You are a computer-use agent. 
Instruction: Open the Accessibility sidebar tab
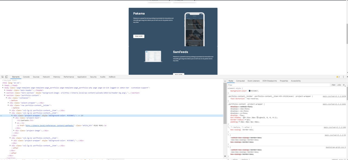click(296, 81)
